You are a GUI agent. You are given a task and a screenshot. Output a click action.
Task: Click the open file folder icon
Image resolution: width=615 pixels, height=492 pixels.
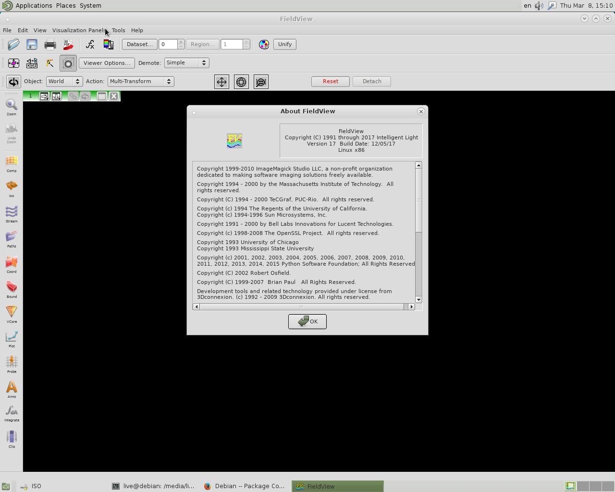pyautogui.click(x=13, y=44)
